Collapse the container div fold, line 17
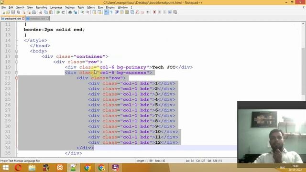306x172 pixels. (17, 56)
